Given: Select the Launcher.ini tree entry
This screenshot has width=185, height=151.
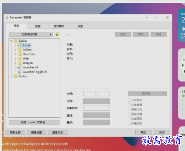Looking at the screenshot, I should click(x=30, y=68).
